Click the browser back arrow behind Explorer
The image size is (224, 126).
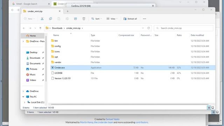coord(13,10)
